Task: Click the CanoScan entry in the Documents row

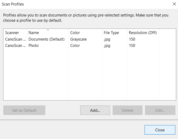Action: point(15,39)
